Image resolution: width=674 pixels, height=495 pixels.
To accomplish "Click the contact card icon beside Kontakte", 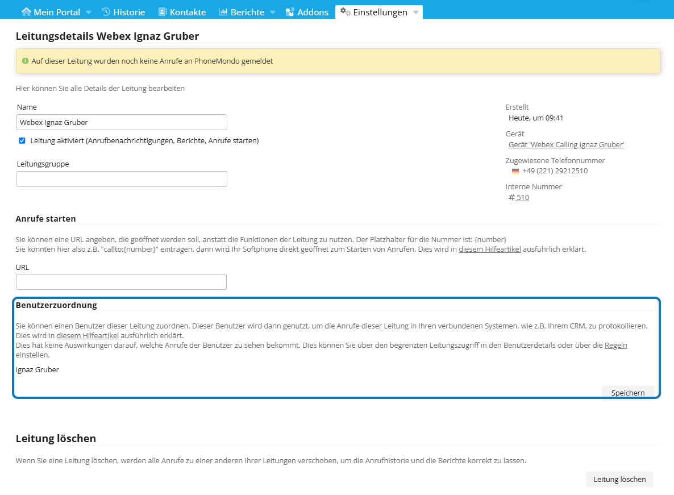I will tap(163, 11).
